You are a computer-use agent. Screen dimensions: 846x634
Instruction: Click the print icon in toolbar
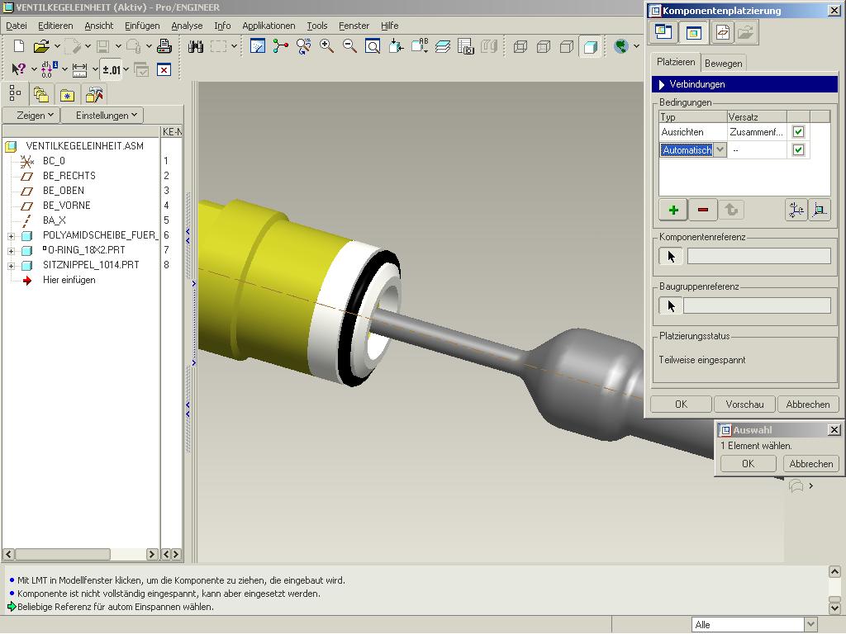pos(164,46)
